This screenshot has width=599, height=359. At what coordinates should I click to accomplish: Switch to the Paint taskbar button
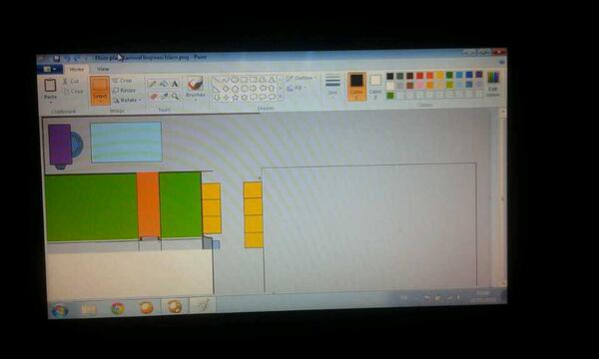pos(203,305)
